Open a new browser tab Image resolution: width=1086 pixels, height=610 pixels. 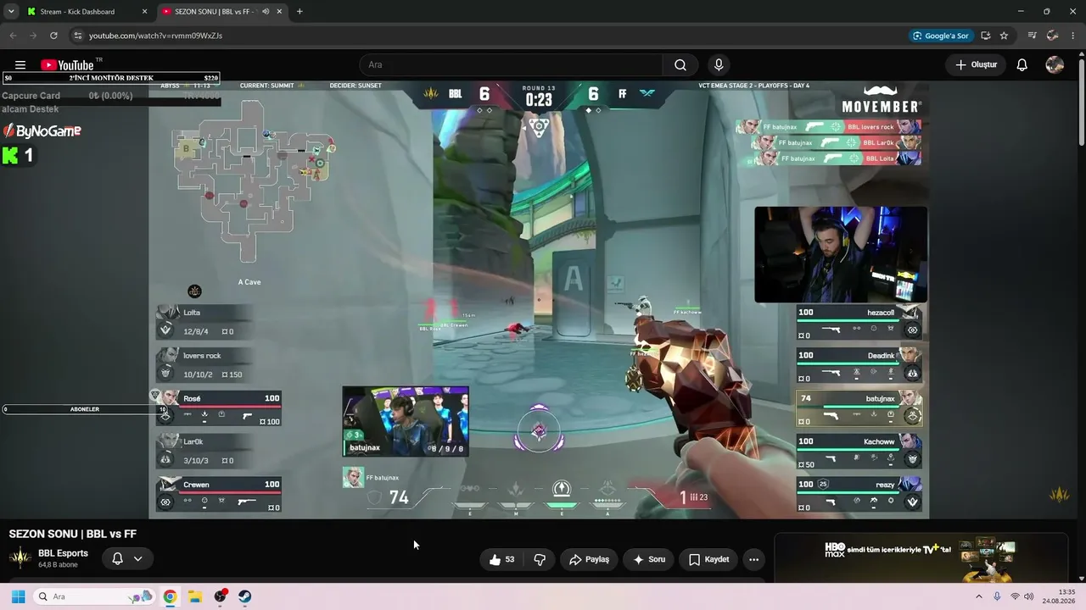point(299,12)
